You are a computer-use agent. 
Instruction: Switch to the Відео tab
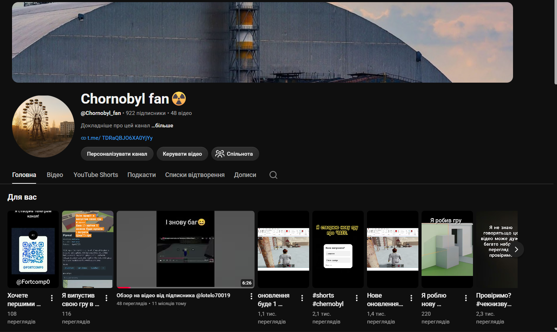[55, 175]
